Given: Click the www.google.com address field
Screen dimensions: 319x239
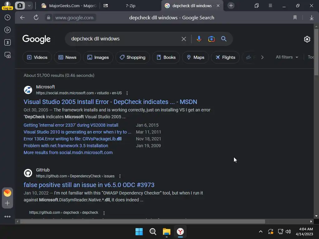Looking at the screenshot, I should pos(74,18).
